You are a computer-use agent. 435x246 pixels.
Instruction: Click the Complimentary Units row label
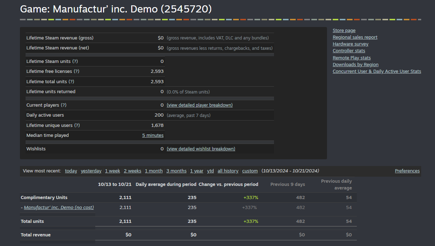pos(44,198)
